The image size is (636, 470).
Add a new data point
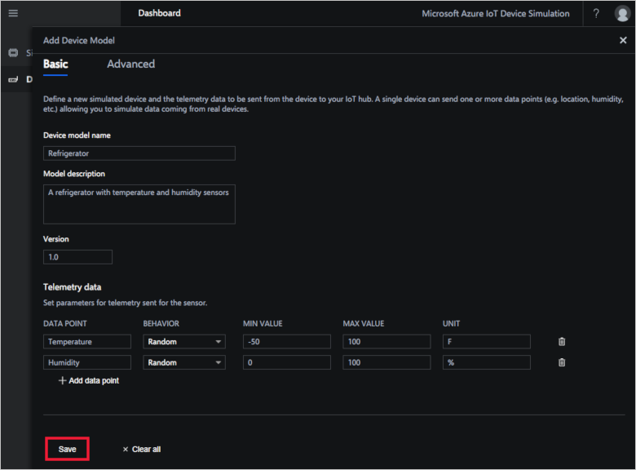89,381
